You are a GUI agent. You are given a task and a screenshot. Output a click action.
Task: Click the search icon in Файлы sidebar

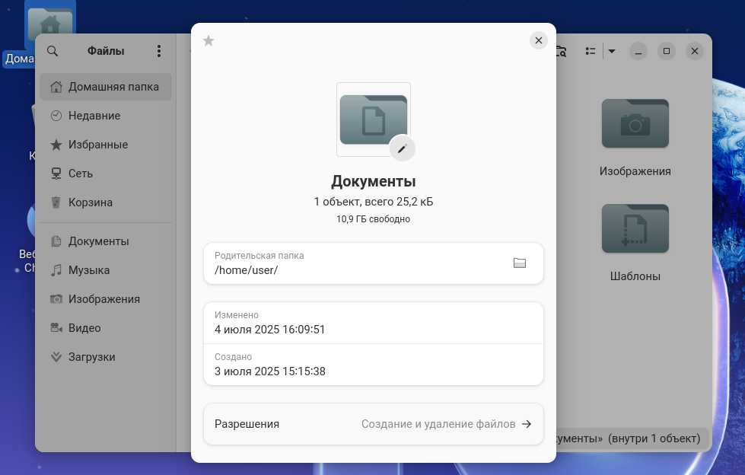53,51
